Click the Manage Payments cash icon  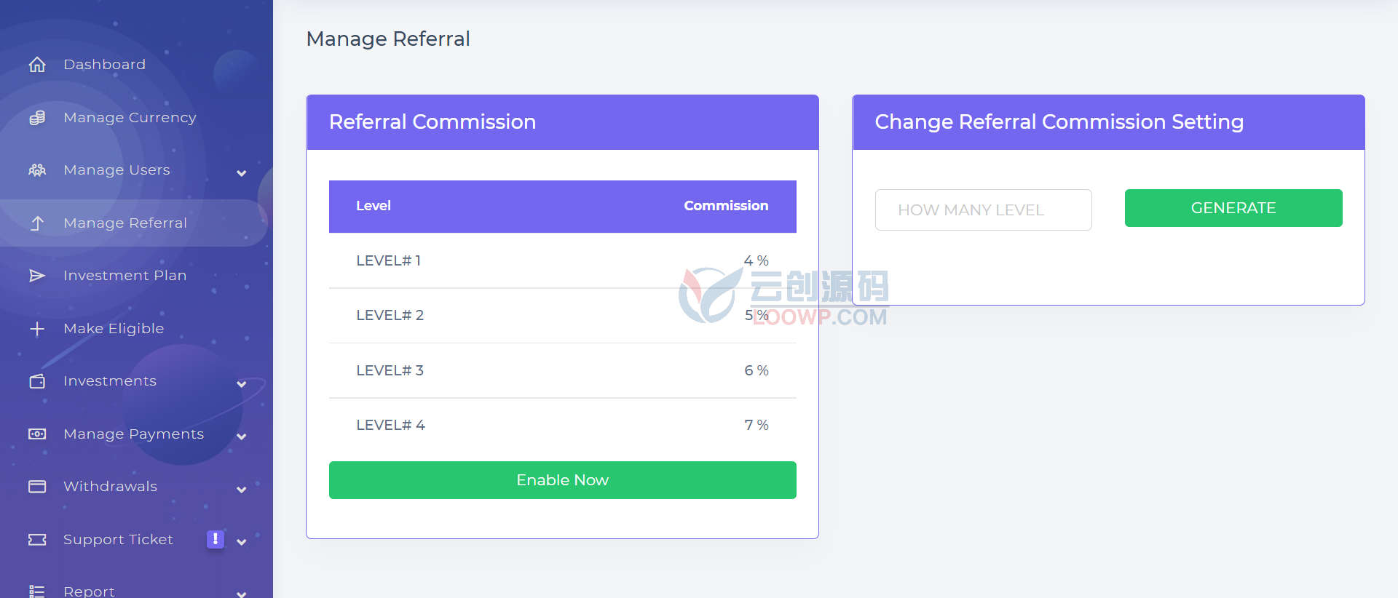[37, 434]
